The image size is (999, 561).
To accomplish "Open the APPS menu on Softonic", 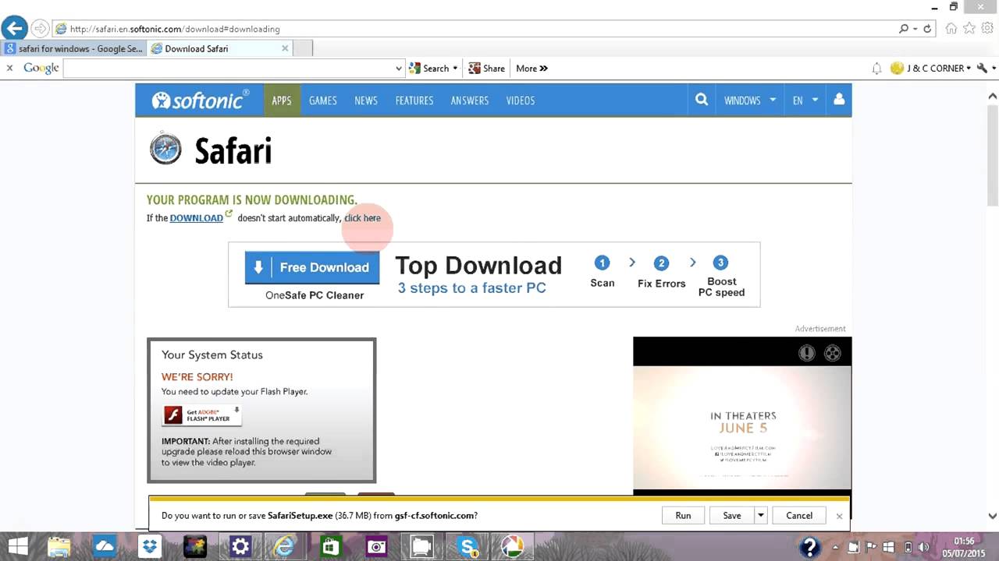I will [282, 100].
